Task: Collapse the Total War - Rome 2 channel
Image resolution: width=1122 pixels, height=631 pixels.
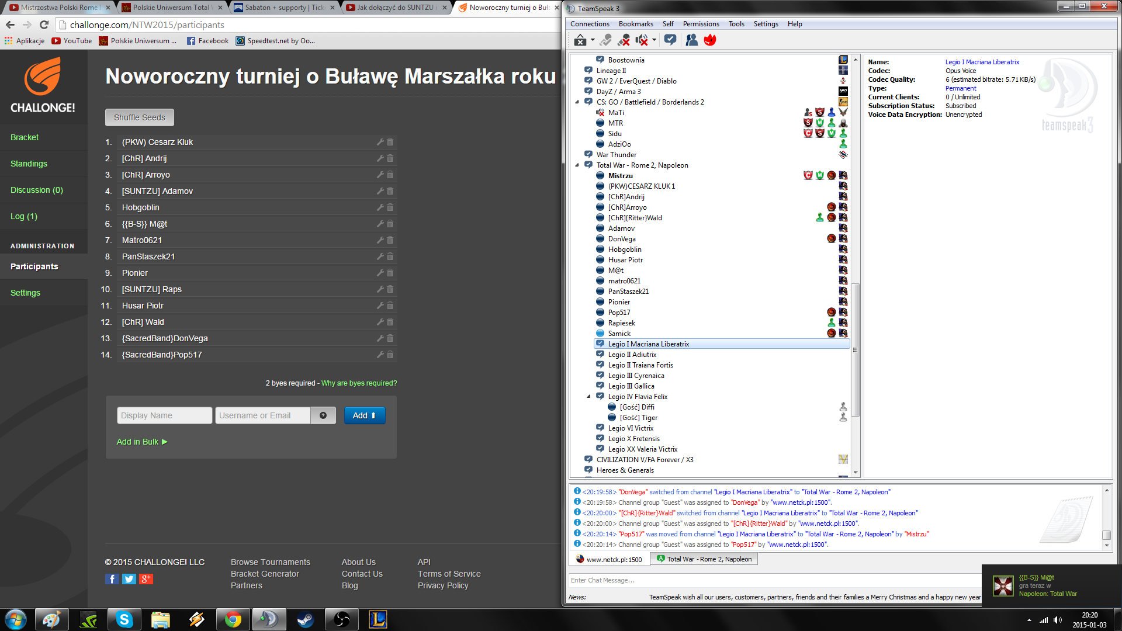Action: (x=577, y=165)
